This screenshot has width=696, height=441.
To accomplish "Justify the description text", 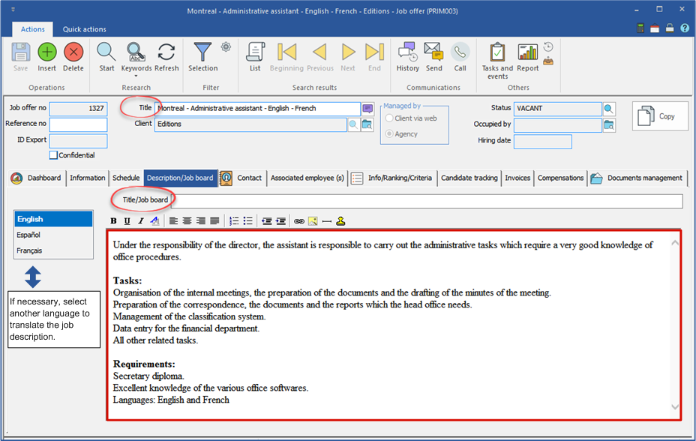I will click(214, 221).
